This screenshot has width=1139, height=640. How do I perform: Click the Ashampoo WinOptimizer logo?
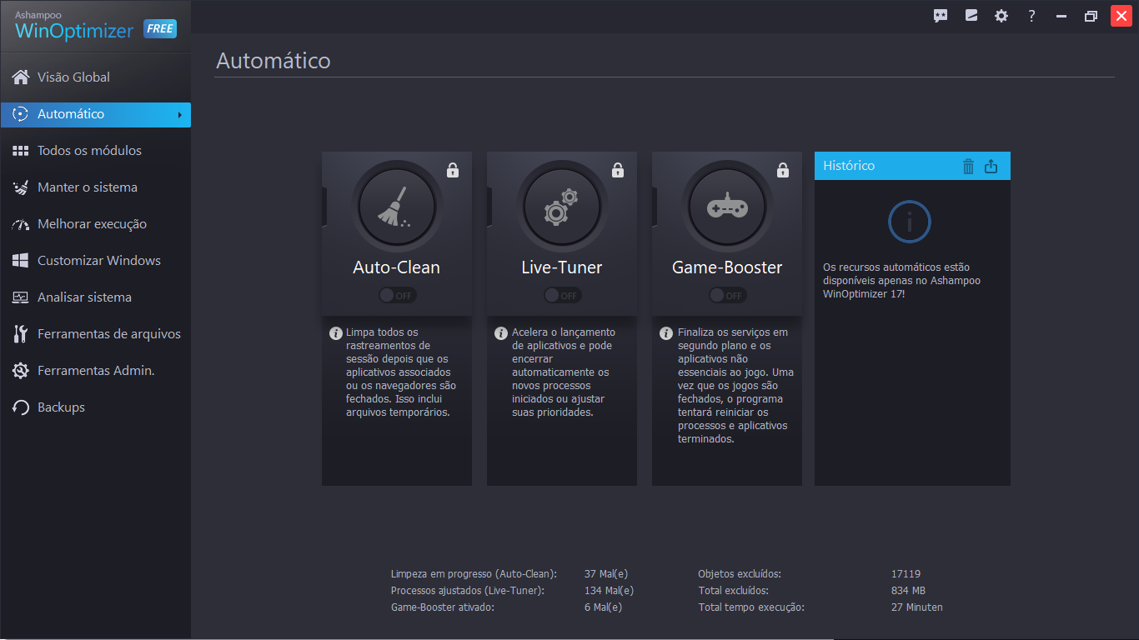tap(74, 26)
